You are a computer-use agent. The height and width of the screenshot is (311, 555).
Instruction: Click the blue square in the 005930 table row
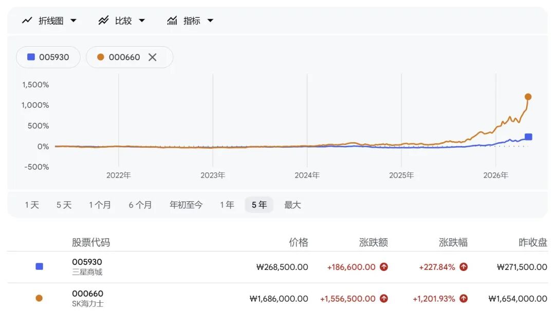39,266
